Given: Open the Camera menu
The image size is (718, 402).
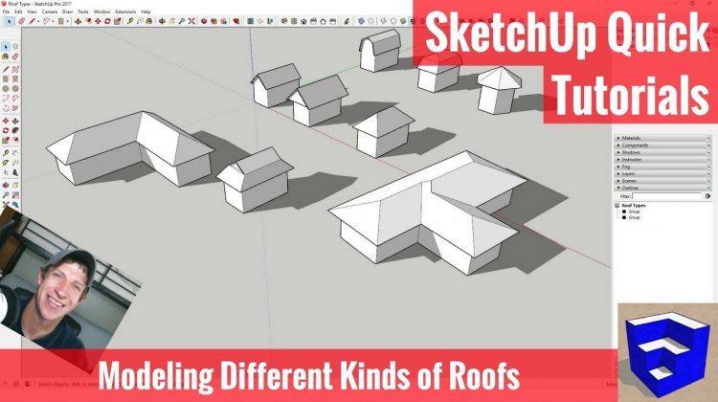Looking at the screenshot, I should click(48, 11).
